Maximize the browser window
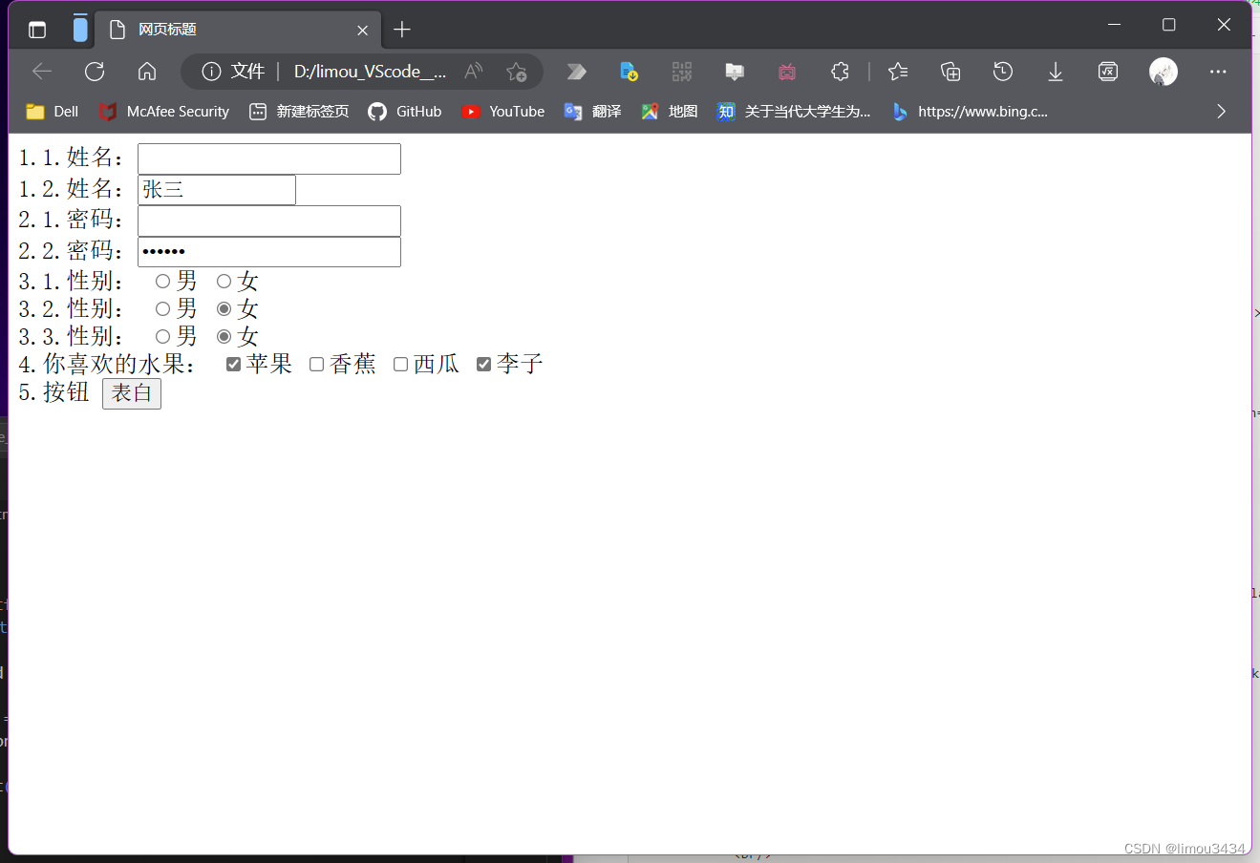 tap(1168, 25)
